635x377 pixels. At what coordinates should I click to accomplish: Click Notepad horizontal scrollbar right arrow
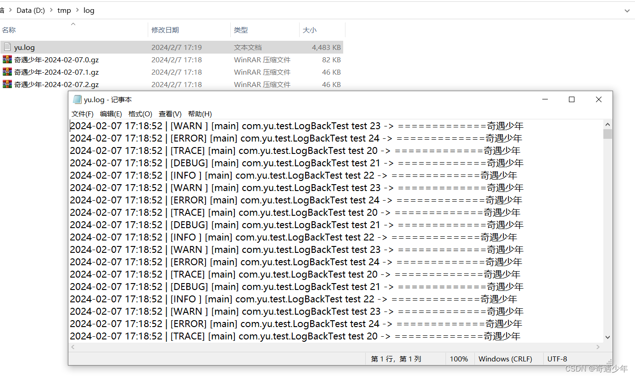pyautogui.click(x=598, y=347)
